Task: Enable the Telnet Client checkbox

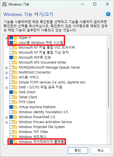Action: coord(11,97)
